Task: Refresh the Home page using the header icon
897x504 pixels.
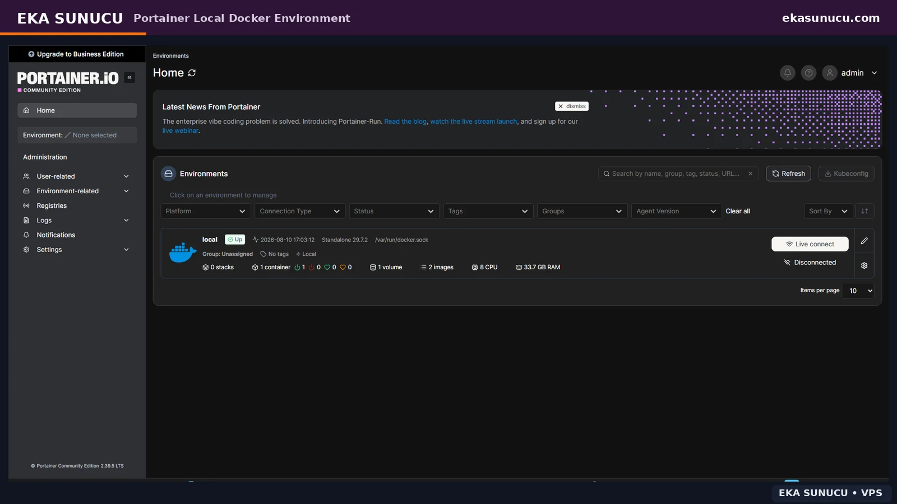Action: pyautogui.click(x=192, y=73)
